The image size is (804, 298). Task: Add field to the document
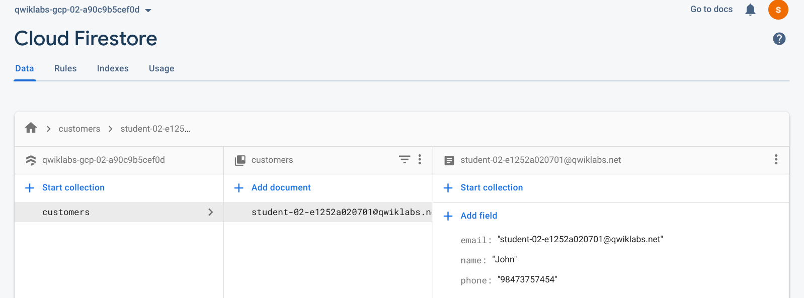[479, 216]
